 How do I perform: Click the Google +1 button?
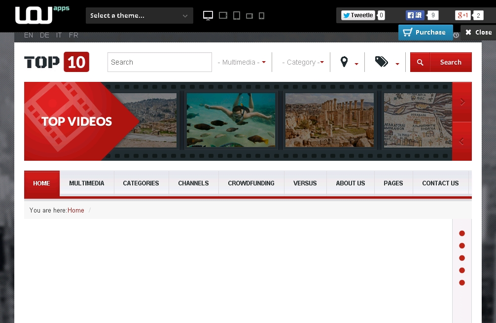tap(462, 15)
